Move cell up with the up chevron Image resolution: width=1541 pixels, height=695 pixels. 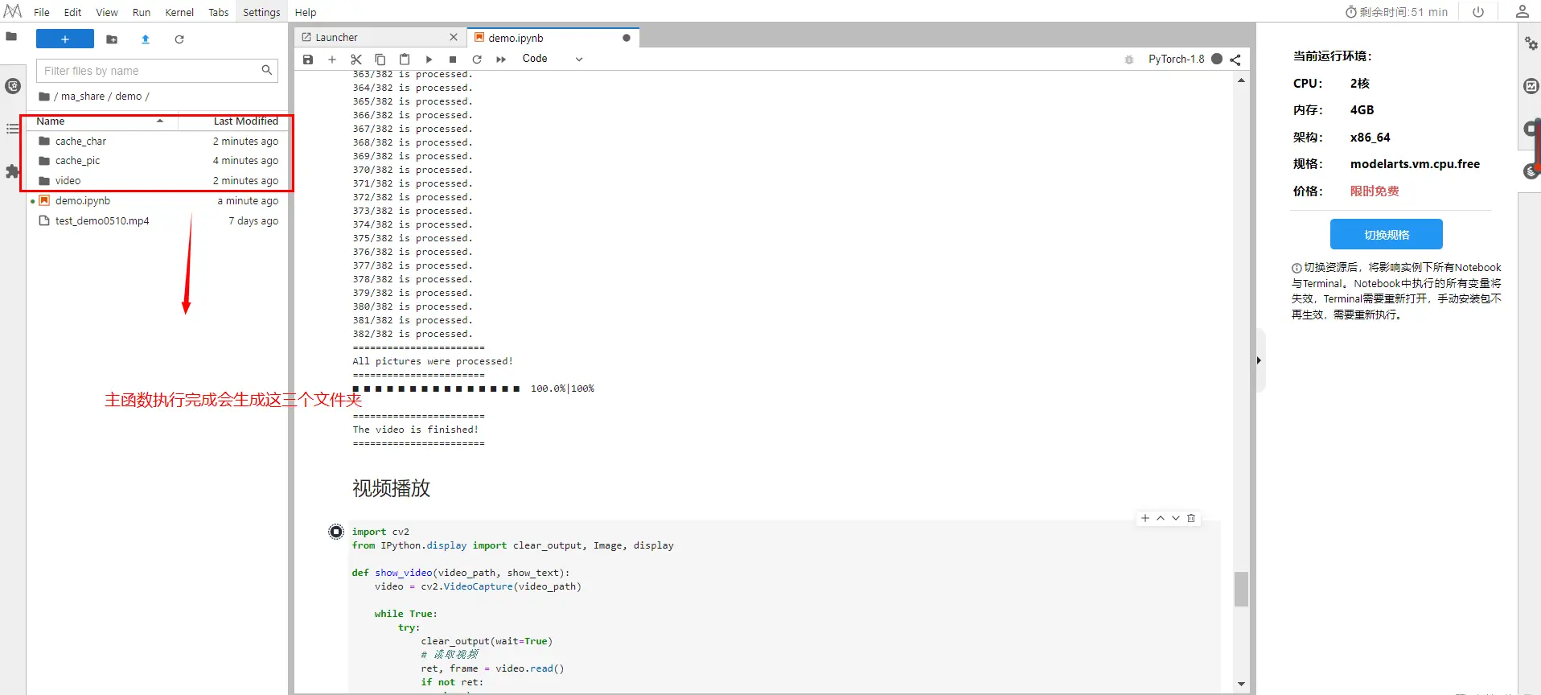1161,519
